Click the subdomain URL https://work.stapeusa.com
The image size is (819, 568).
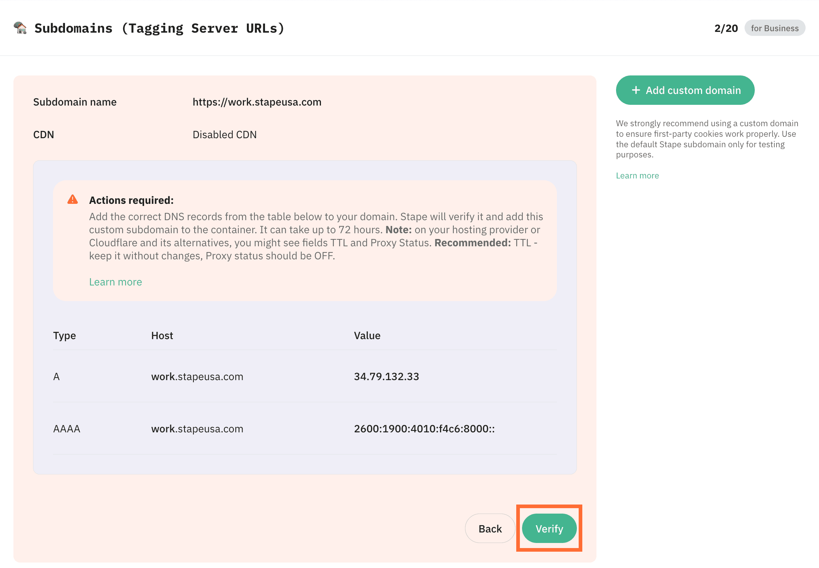[257, 102]
